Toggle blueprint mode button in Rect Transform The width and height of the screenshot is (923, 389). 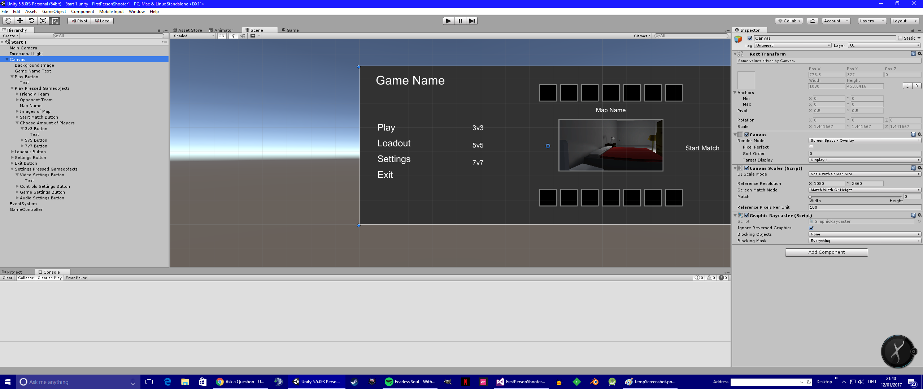point(907,86)
